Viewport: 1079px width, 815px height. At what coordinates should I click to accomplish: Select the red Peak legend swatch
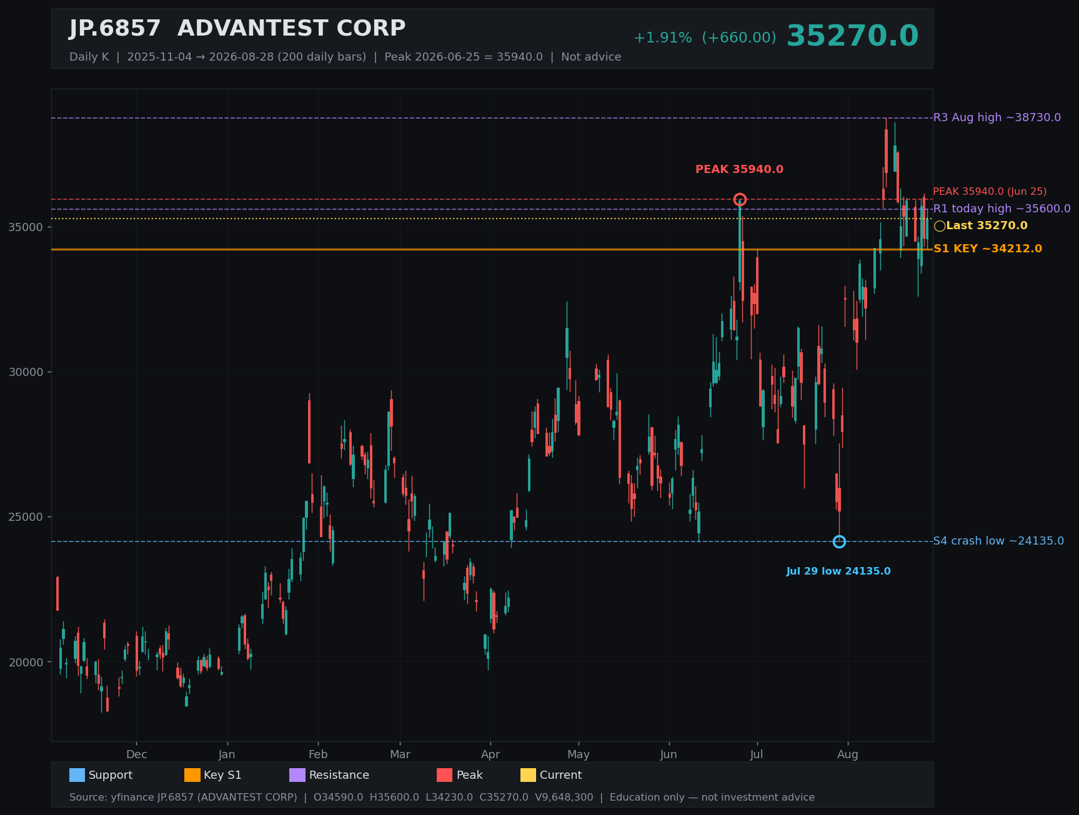(x=445, y=775)
